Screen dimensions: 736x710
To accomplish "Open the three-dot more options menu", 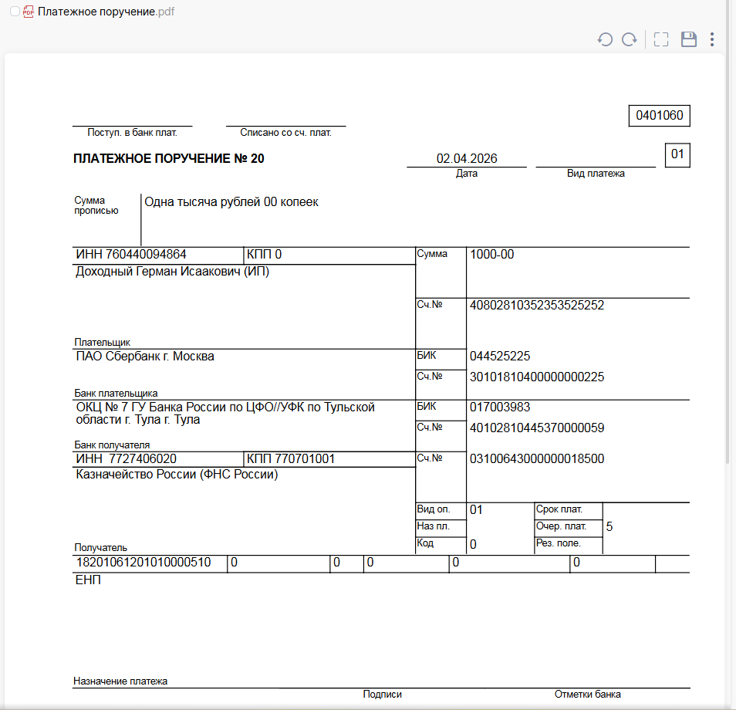I will pos(712,39).
